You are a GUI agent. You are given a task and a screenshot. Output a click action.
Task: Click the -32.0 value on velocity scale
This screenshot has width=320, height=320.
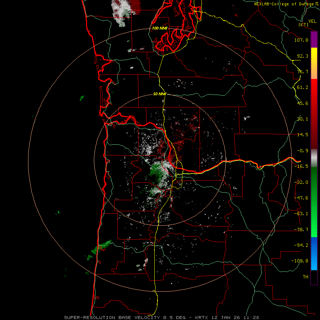(301, 182)
